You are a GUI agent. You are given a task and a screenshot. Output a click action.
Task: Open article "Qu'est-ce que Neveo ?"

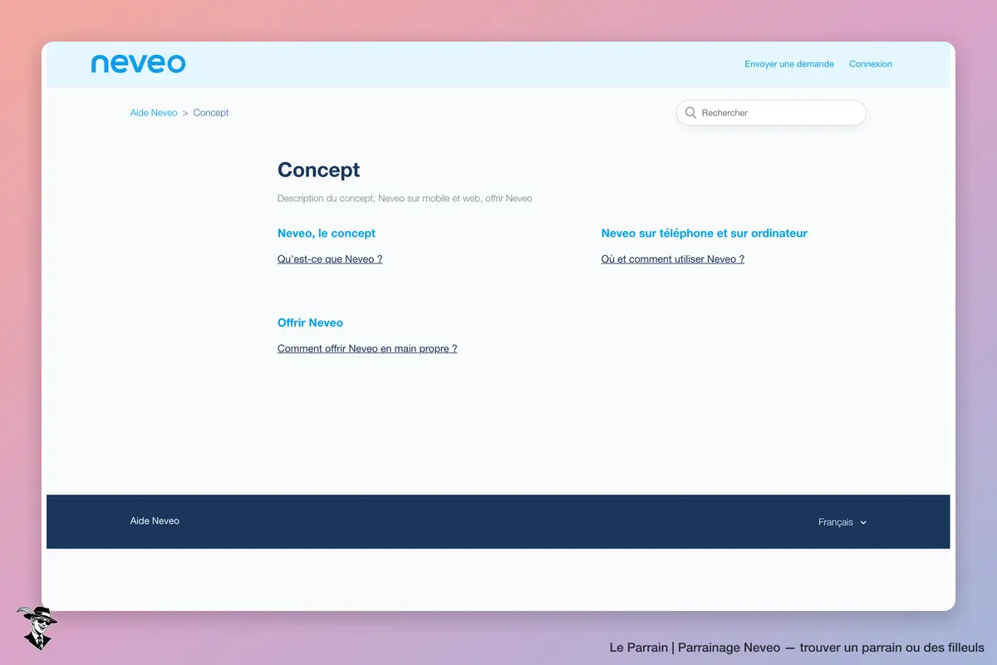[x=330, y=259]
